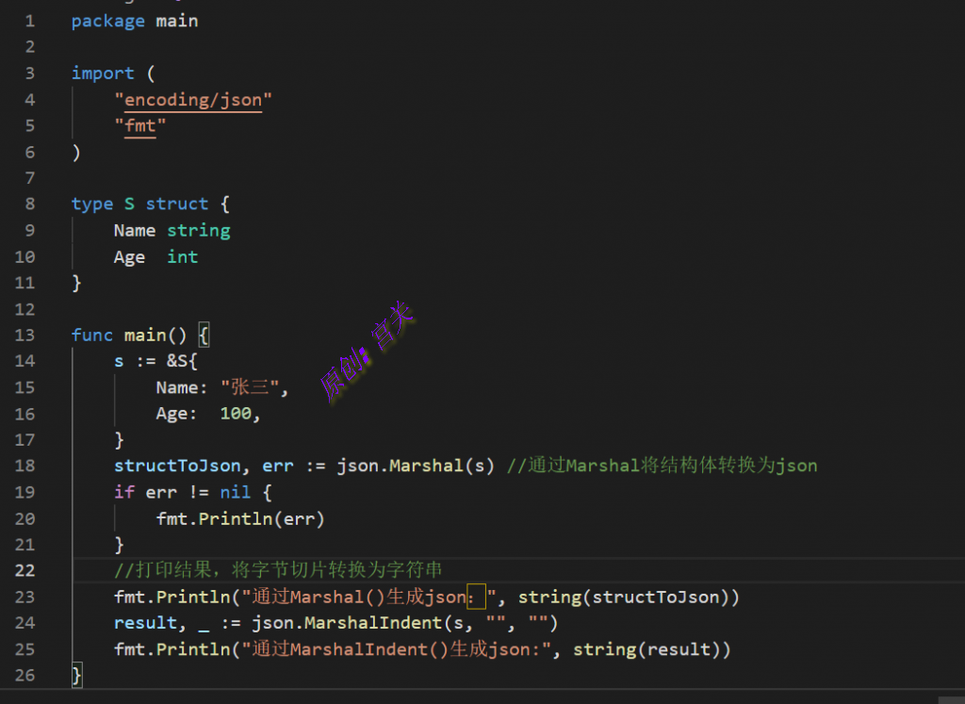Click line number 1 in the gutter
This screenshot has width=965, height=704.
[29, 21]
